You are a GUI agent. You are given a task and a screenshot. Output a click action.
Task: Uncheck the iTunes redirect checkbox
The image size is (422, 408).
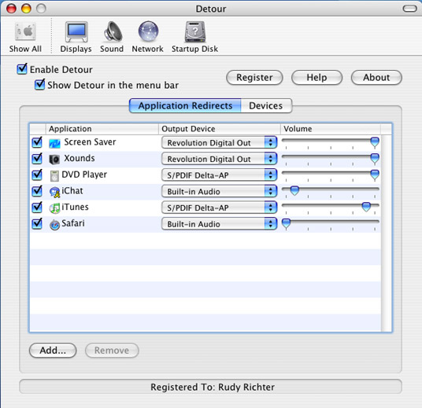click(x=37, y=208)
